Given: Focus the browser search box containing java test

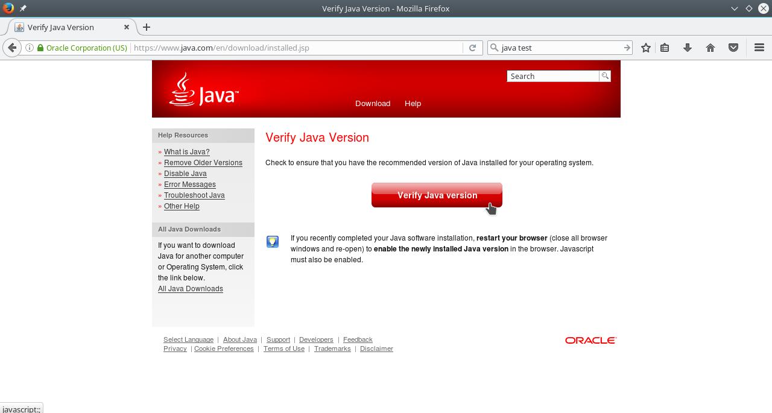Looking at the screenshot, I should pyautogui.click(x=561, y=48).
